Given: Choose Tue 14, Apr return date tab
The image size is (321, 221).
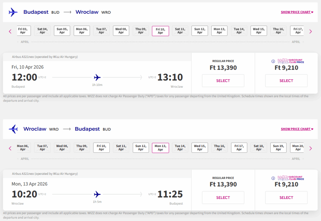Looking at the screenshot, I should click(x=180, y=148).
